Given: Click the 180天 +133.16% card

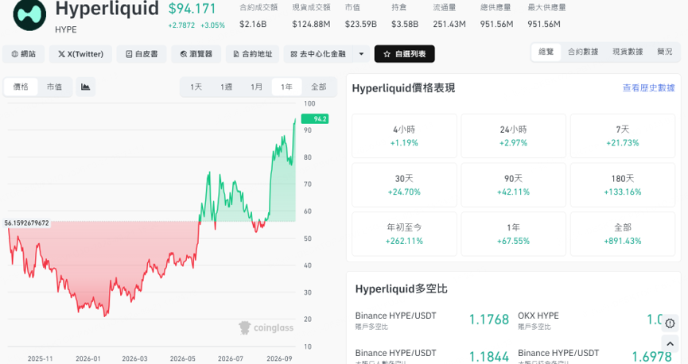Looking at the screenshot, I should click(x=623, y=185).
